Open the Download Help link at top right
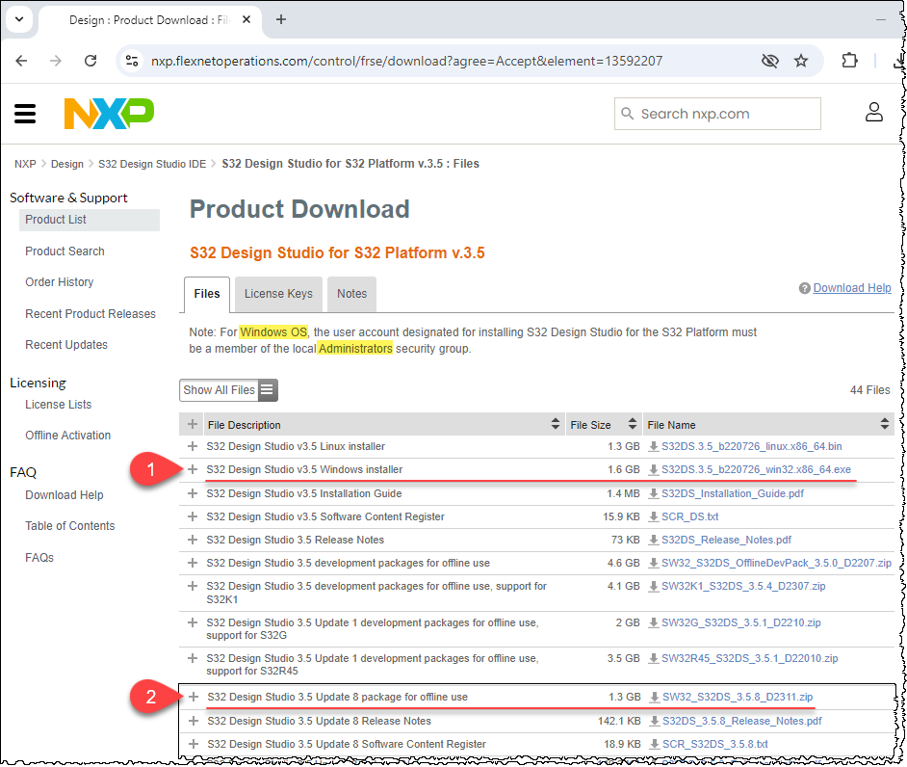Screen dimensions: 907x767 [x=851, y=288]
